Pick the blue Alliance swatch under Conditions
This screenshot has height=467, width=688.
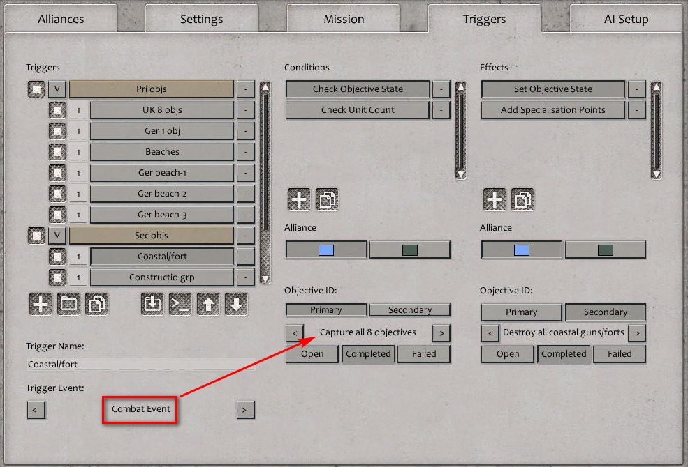pyautogui.click(x=326, y=248)
